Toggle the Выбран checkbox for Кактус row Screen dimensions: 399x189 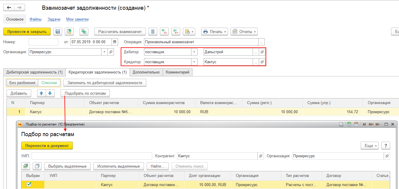(x=29, y=184)
